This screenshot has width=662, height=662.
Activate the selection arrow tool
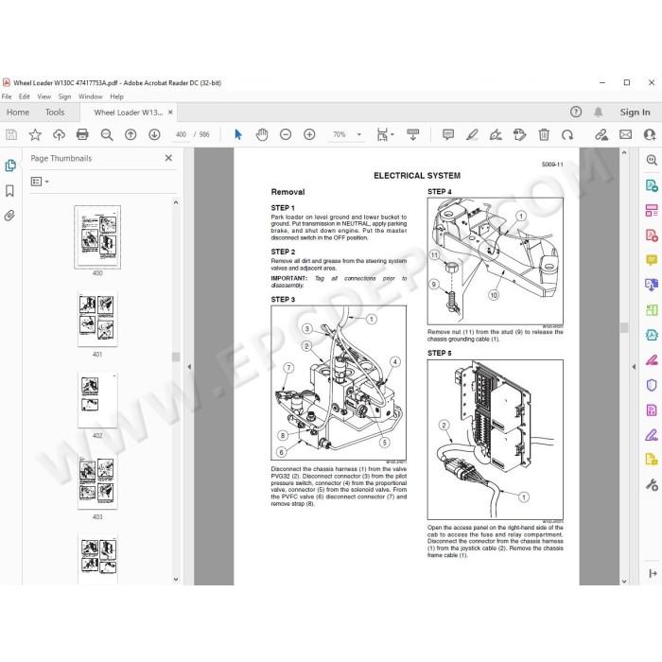point(238,134)
